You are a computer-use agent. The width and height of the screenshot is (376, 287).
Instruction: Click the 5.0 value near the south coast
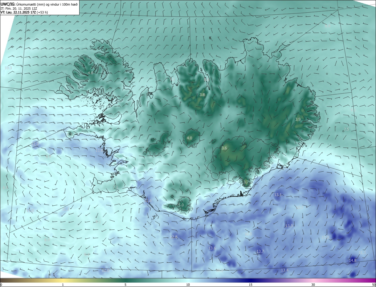(181, 205)
